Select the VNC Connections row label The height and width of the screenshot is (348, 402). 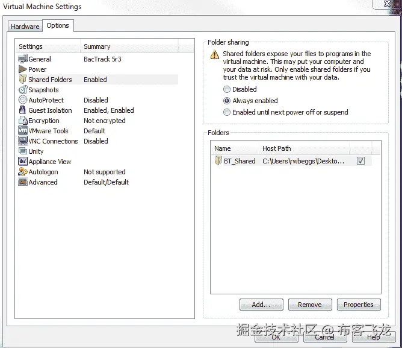(53, 141)
